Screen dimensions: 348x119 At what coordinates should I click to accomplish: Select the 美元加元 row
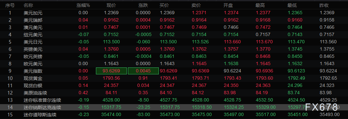[x=174, y=13]
